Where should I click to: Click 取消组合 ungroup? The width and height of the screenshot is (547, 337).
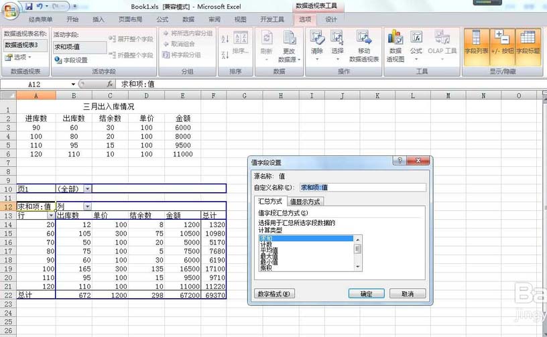(179, 44)
